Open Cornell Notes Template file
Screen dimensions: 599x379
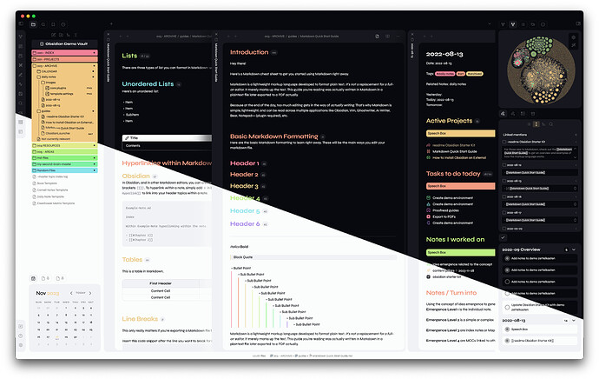pos(52,190)
